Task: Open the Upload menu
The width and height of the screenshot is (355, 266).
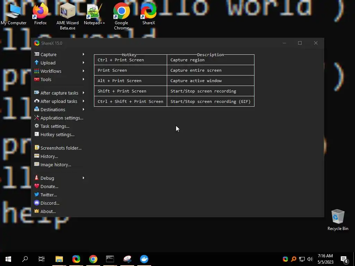Action: click(x=59, y=63)
